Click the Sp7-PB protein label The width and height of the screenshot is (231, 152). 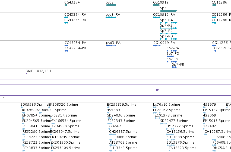(178, 64)
